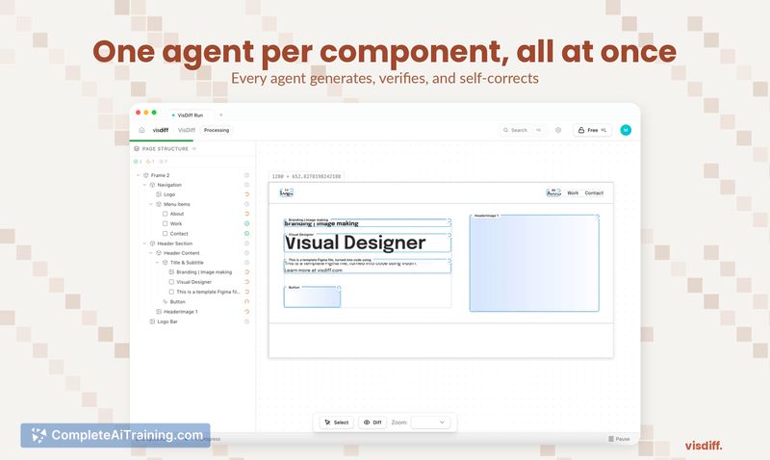Click the gray pending-count filter icon
770x460 pixels.
[x=162, y=162]
